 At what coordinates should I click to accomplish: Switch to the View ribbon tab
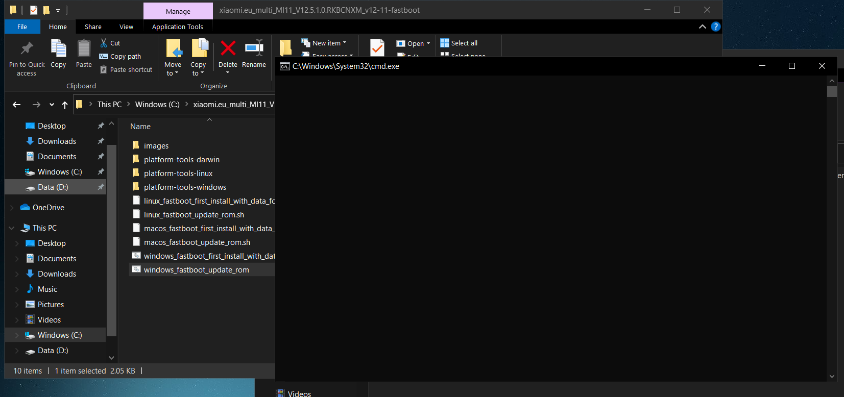126,27
